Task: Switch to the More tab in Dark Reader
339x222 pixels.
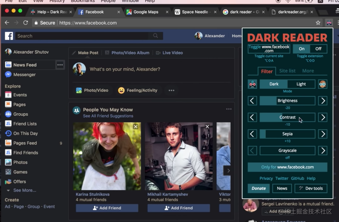Action: [308, 71]
